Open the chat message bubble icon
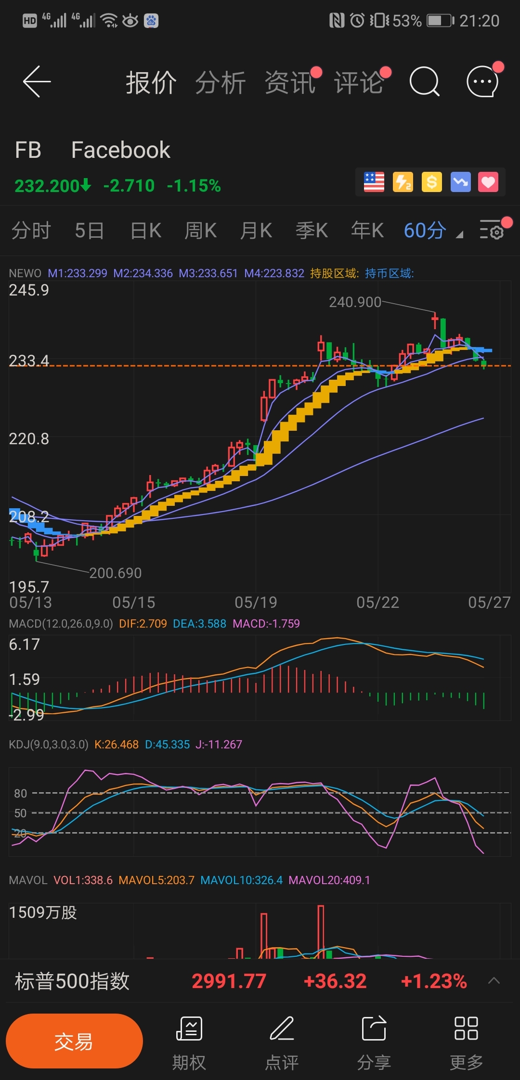 point(482,82)
